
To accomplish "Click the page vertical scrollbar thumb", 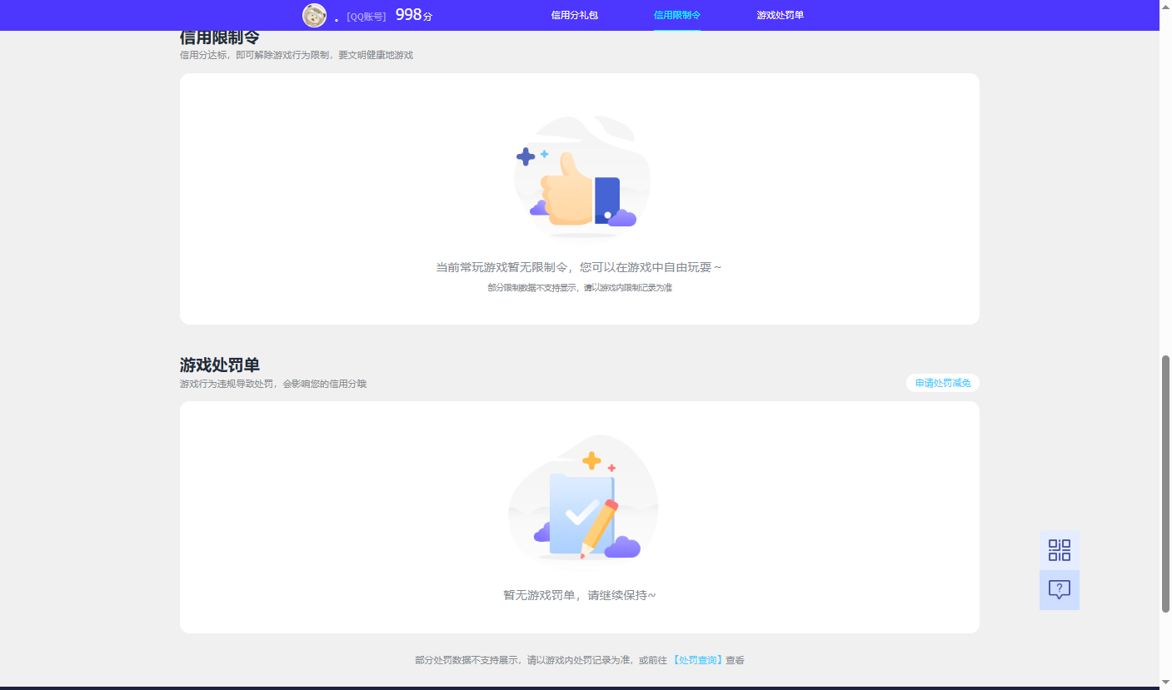I will (1165, 484).
